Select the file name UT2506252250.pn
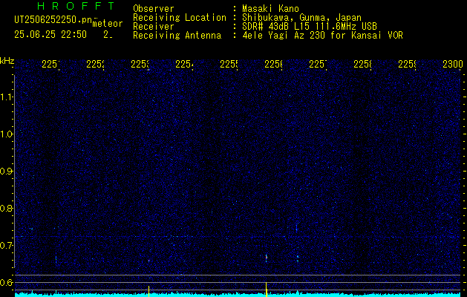 pos(53,20)
